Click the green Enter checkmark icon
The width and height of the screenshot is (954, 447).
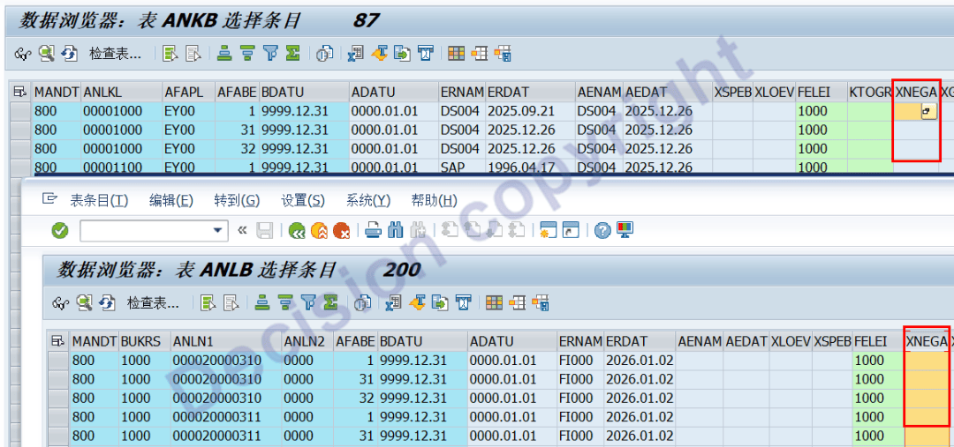point(60,230)
